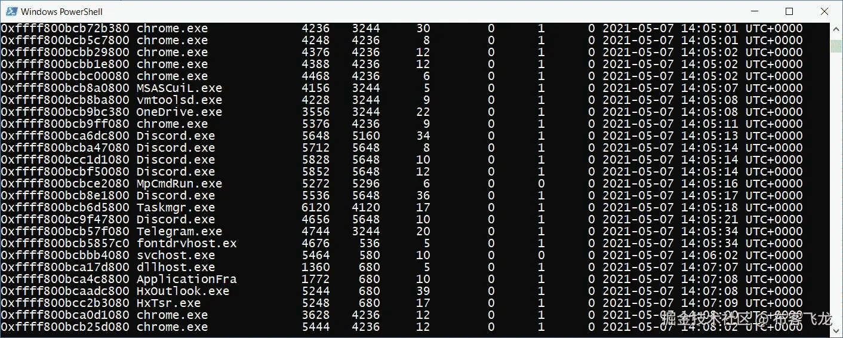This screenshot has height=338, width=843.
Task: Click PID value 1772
Action: pyautogui.click(x=315, y=279)
